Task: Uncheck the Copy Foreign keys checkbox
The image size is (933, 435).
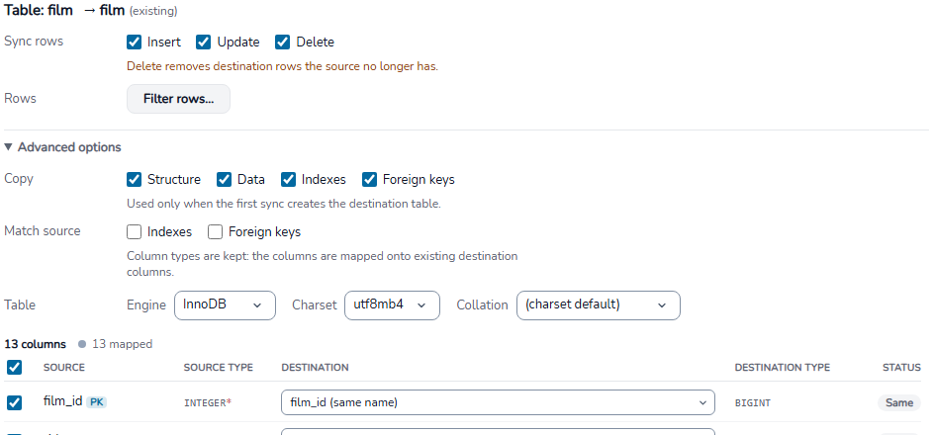Action: tap(369, 180)
